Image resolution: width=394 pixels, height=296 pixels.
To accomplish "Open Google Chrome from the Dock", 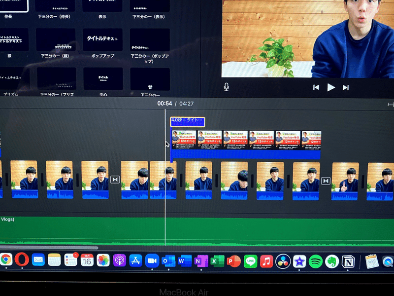I will tap(6, 260).
